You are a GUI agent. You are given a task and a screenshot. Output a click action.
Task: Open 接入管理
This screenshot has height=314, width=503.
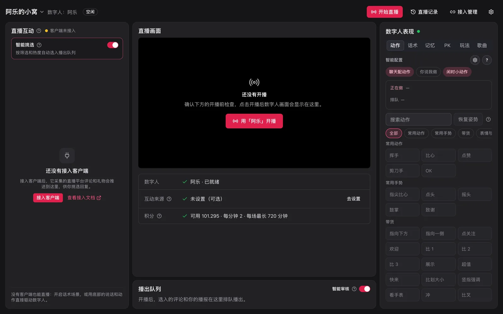pos(464,12)
